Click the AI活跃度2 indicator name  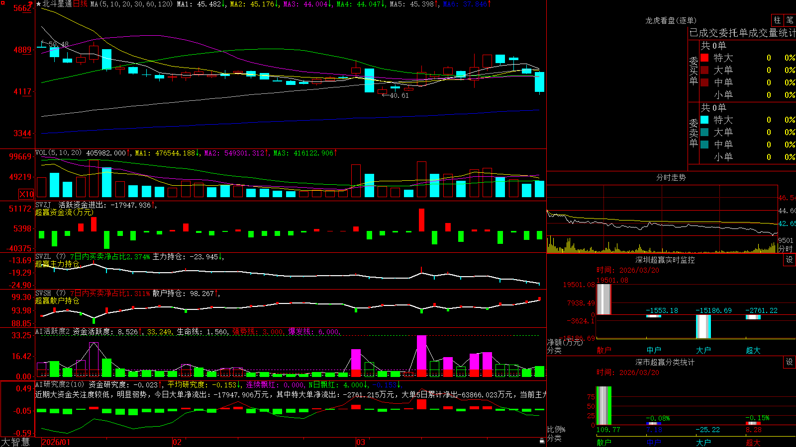pyautogui.click(x=53, y=332)
